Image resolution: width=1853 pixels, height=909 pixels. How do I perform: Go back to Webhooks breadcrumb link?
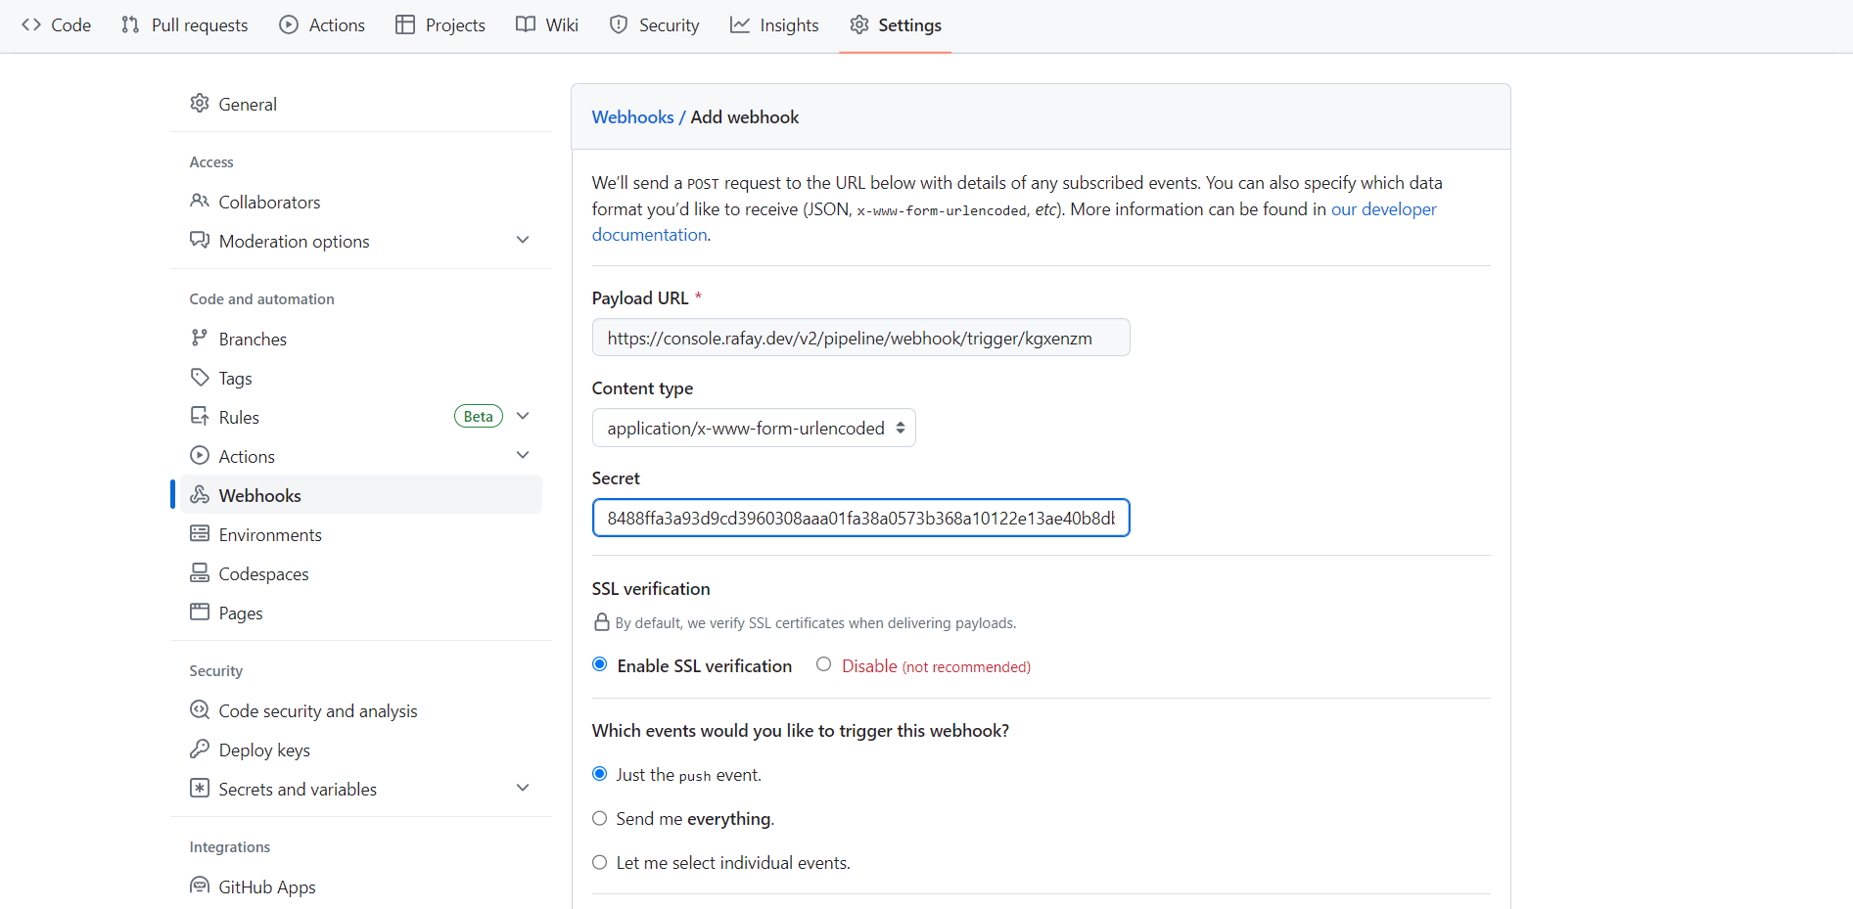click(632, 117)
